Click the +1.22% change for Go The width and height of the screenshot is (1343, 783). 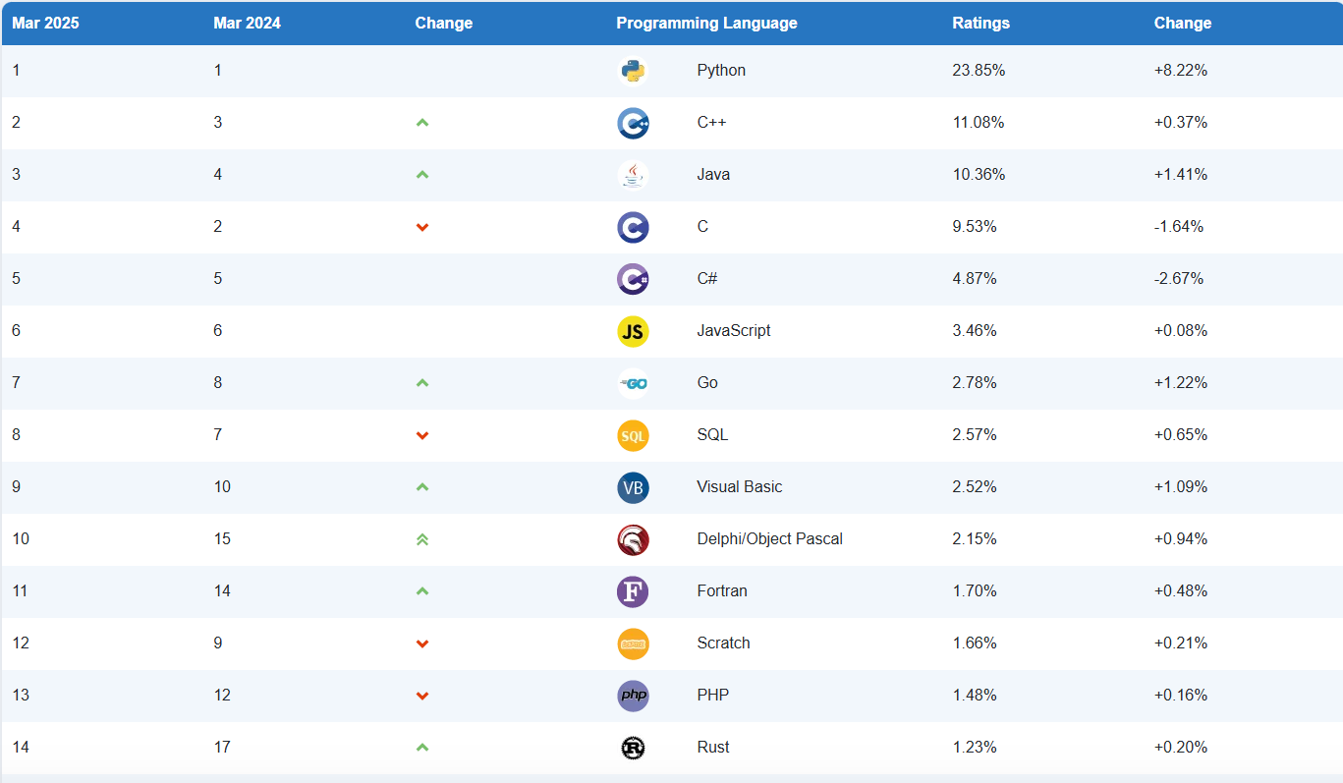[1181, 383]
